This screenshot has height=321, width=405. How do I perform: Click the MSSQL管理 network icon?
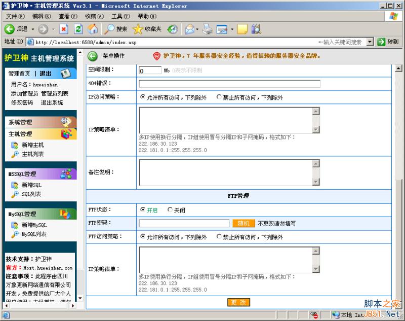[66, 173]
